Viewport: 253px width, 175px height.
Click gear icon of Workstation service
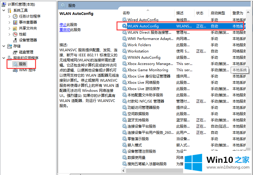pyautogui.click(x=124, y=51)
